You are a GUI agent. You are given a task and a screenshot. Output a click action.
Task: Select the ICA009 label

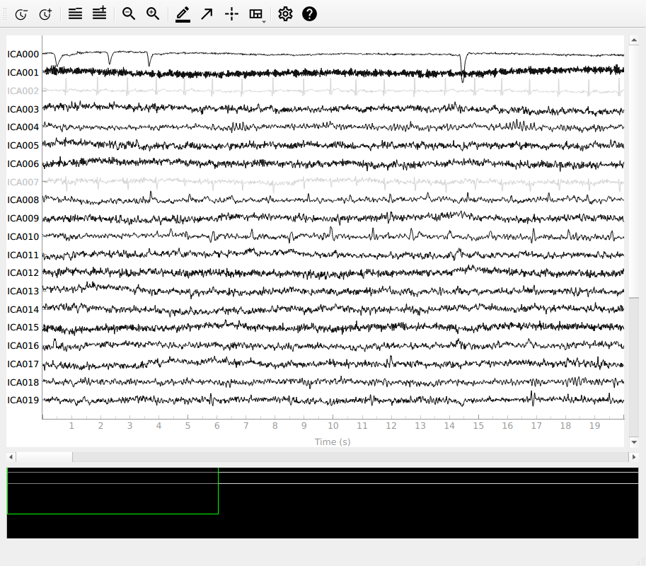23,219
